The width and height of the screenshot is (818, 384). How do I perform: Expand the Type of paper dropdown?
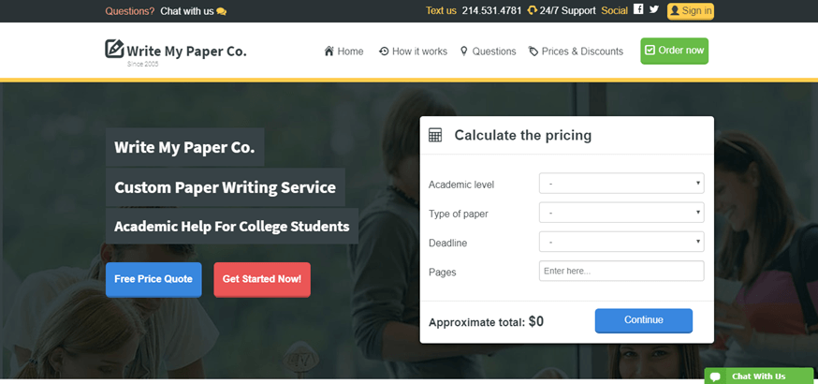[621, 213]
